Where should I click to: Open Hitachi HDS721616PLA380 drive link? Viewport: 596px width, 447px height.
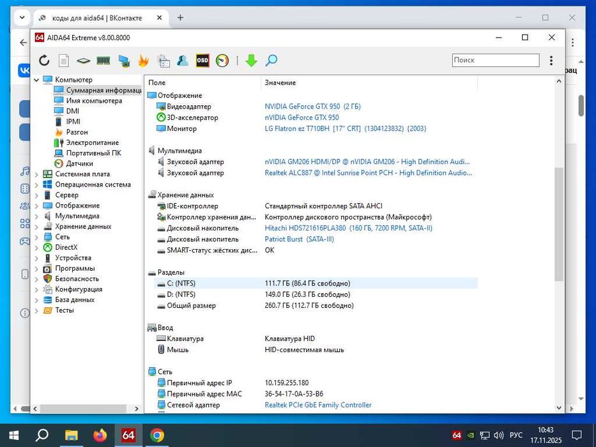coord(348,228)
